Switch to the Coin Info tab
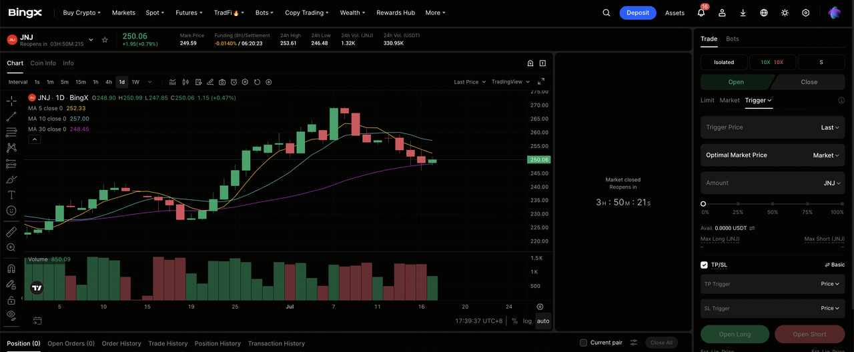The height and width of the screenshot is (352, 854). tap(43, 63)
